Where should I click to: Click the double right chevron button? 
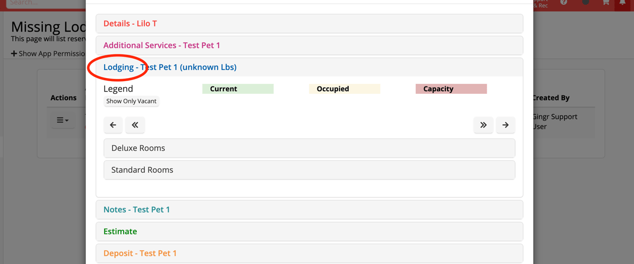coord(483,125)
